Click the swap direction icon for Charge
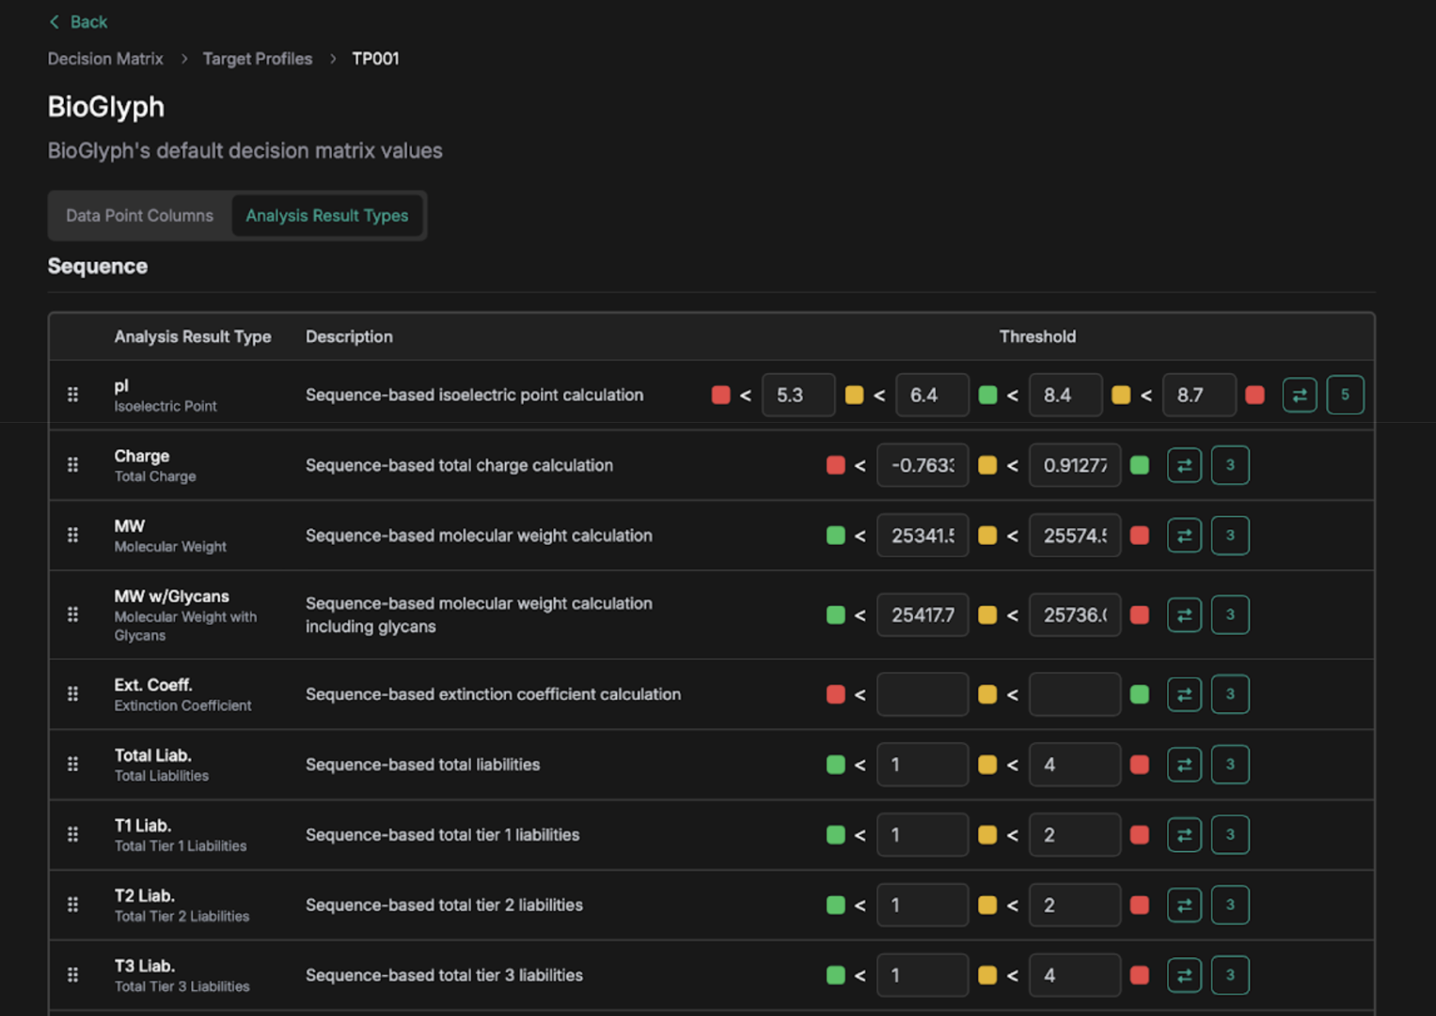This screenshot has height=1016, width=1436. point(1184,465)
